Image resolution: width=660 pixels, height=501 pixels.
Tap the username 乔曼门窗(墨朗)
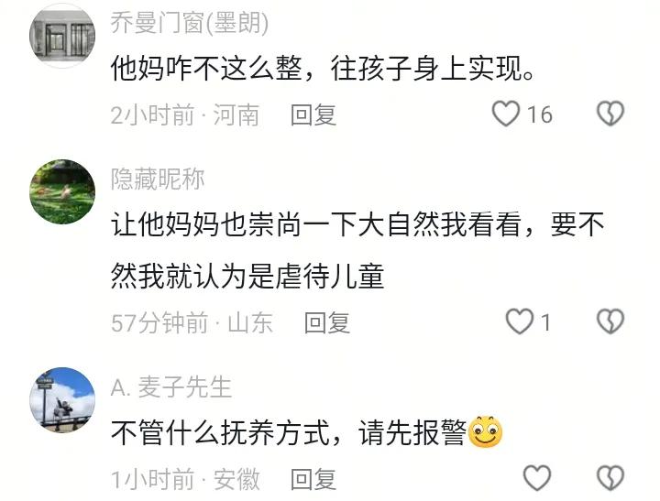190,22
